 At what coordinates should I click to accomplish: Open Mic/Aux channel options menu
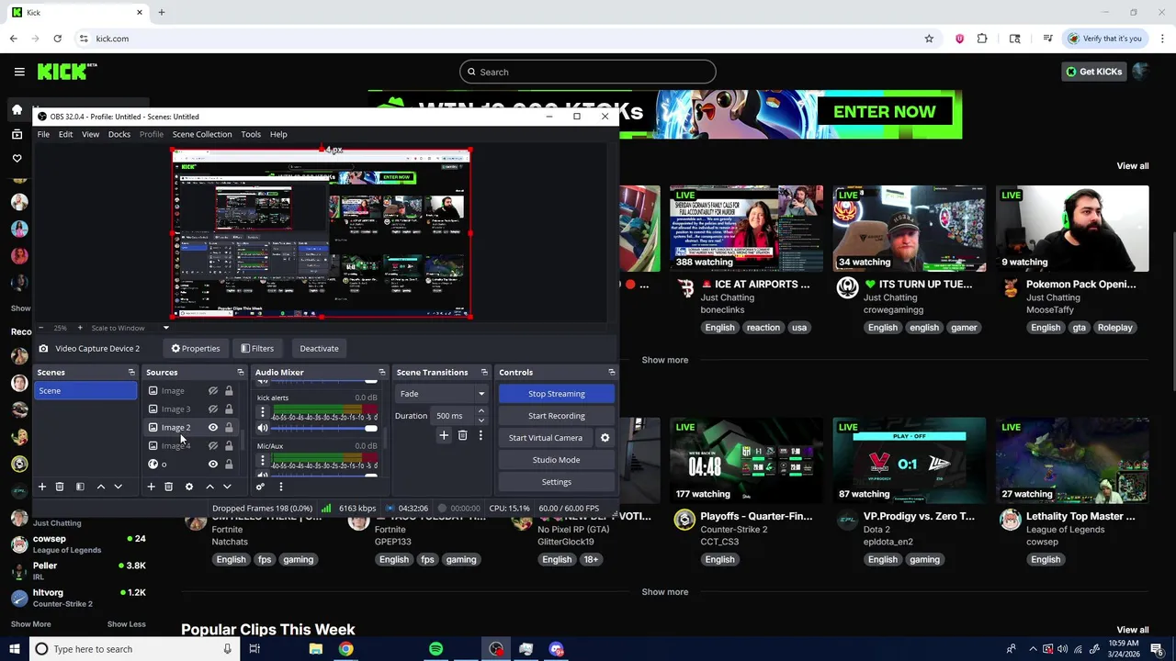(x=263, y=460)
